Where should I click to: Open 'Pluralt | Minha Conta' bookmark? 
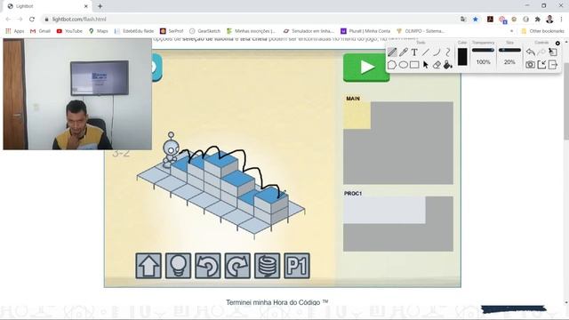[365, 31]
